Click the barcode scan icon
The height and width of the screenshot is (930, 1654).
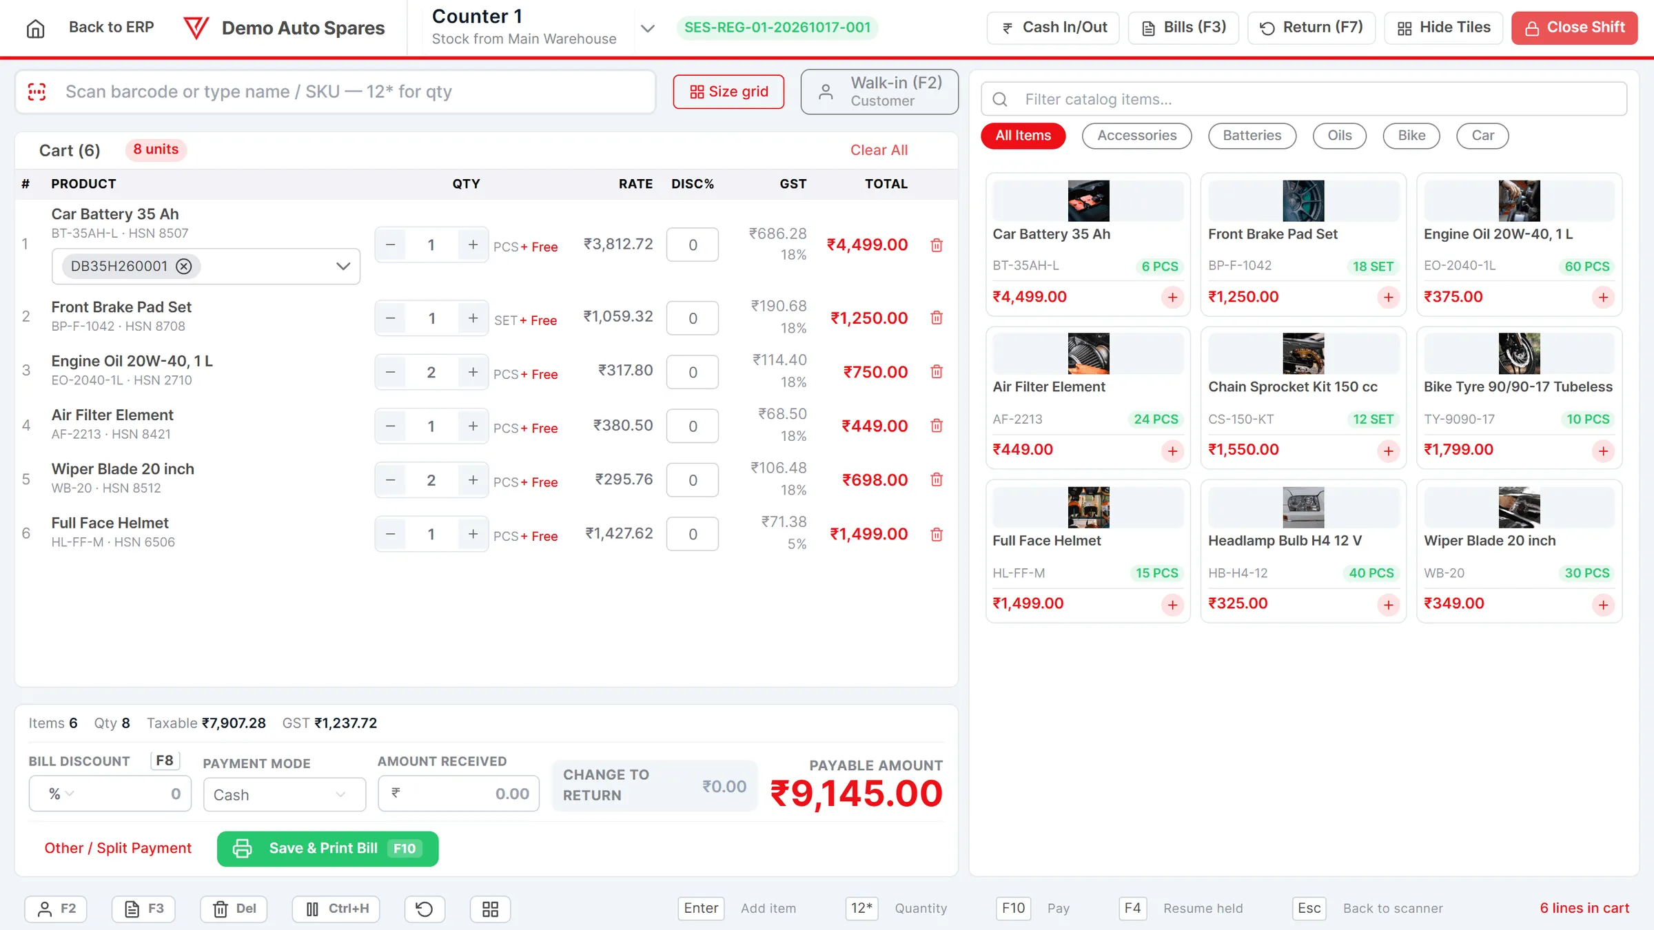[x=37, y=92]
